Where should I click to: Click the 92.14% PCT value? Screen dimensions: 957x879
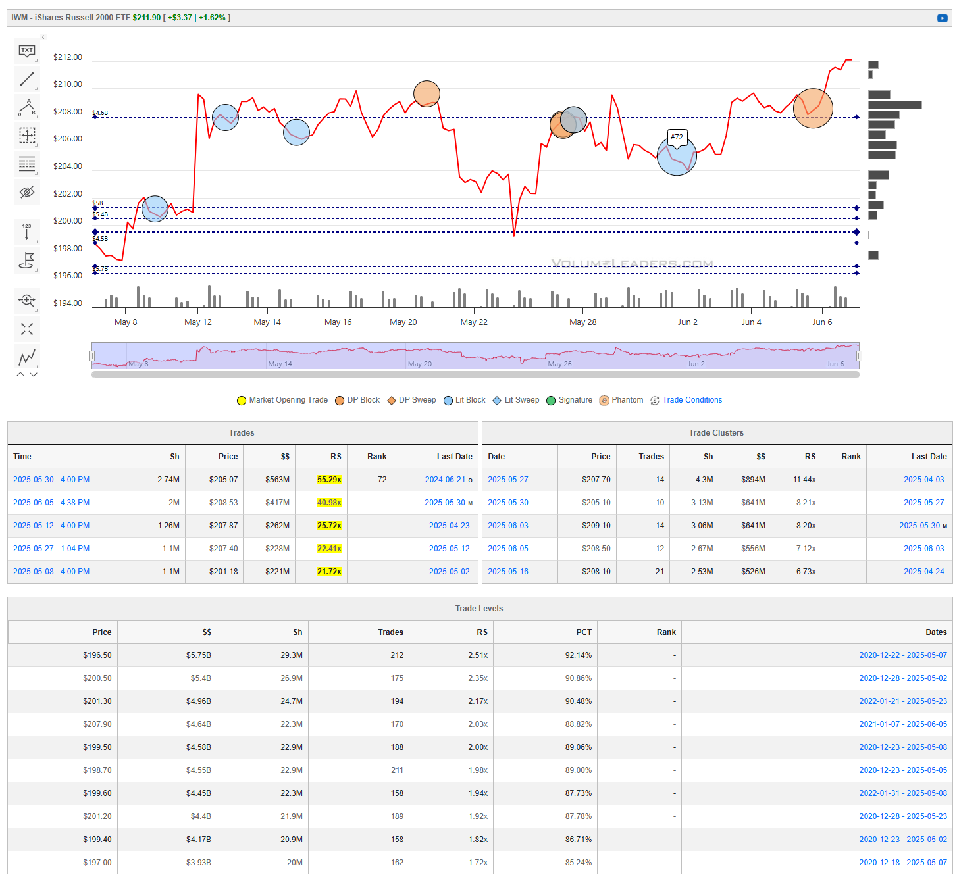pos(579,655)
